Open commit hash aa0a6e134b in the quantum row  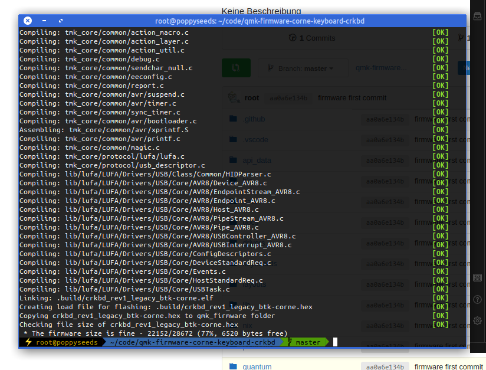[x=385, y=367]
